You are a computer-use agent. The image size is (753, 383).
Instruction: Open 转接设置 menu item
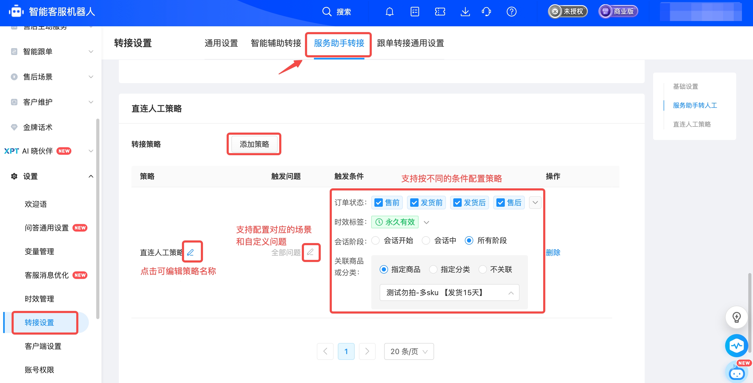pyautogui.click(x=39, y=322)
